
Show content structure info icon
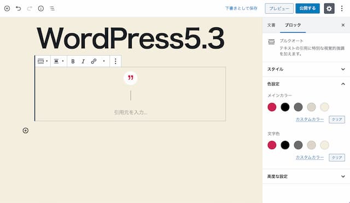41,9
